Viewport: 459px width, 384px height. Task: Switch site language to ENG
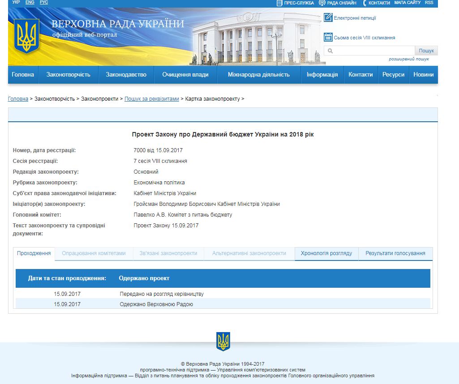pos(30,2)
